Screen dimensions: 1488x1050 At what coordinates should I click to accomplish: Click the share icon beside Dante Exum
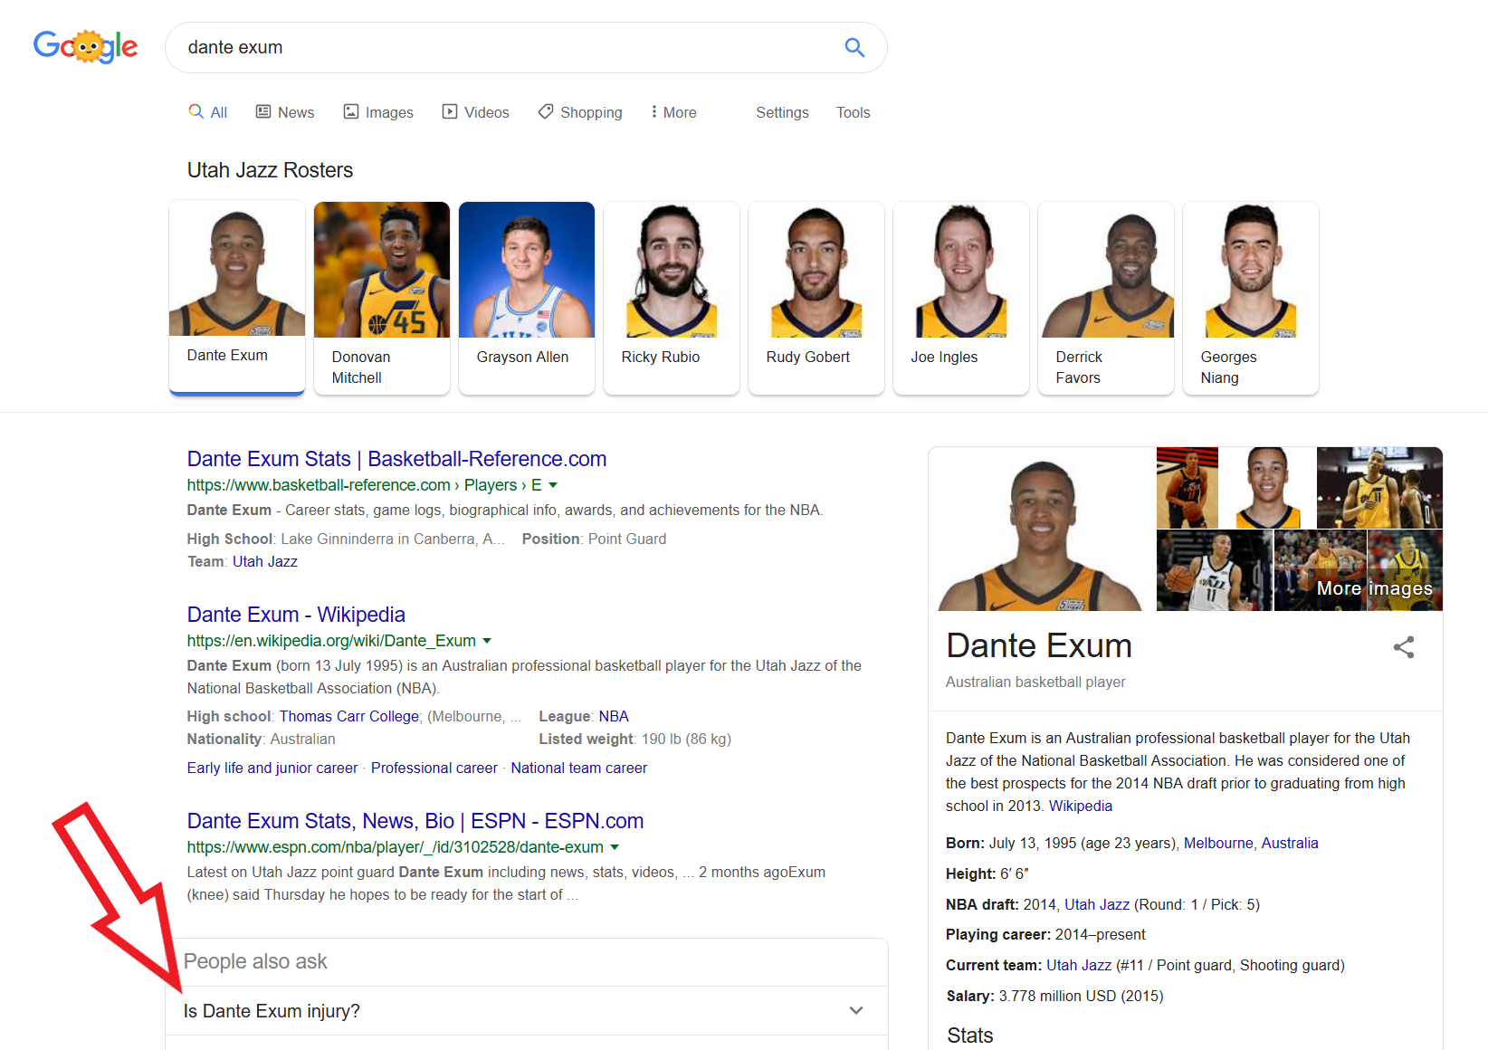(1404, 647)
